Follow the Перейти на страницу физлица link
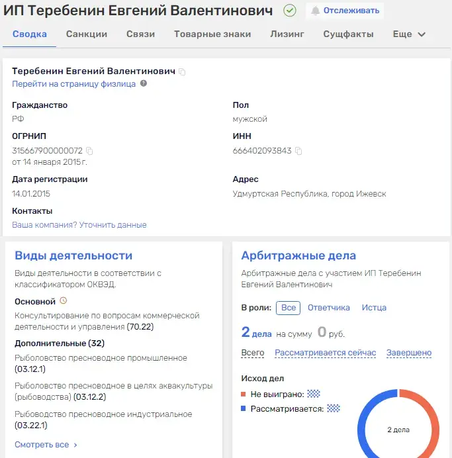This screenshot has width=452, height=458. (74, 84)
